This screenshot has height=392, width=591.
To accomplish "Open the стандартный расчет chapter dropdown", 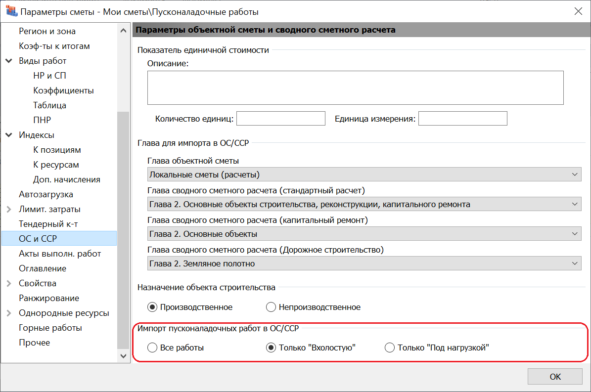I will click(x=364, y=205).
